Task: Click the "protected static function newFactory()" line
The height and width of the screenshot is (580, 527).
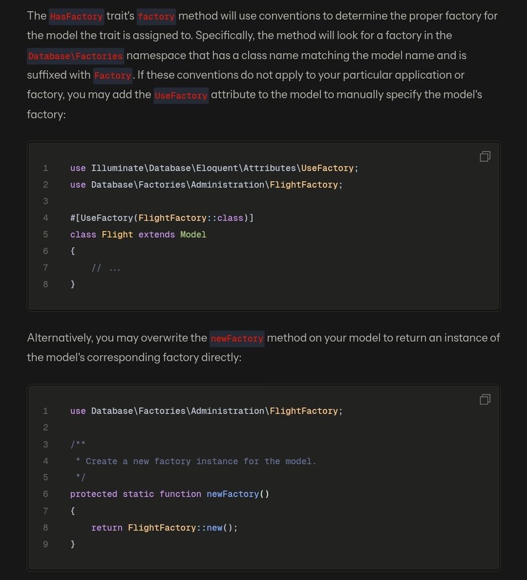Action: click(x=169, y=494)
